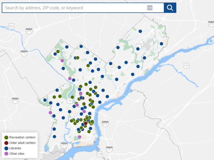Select the fully visible dark red older adult center marker
This screenshot has width=214, height=160.
(86, 123)
